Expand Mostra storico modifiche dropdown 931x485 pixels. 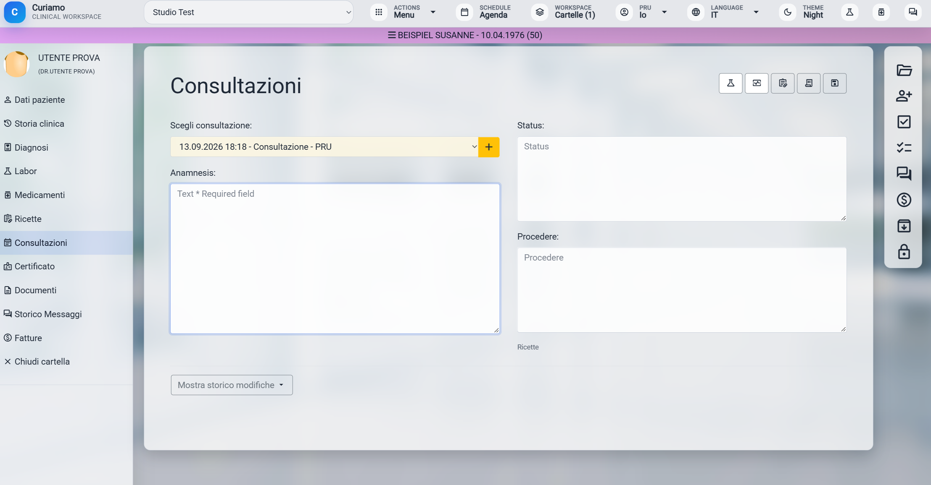(232, 385)
